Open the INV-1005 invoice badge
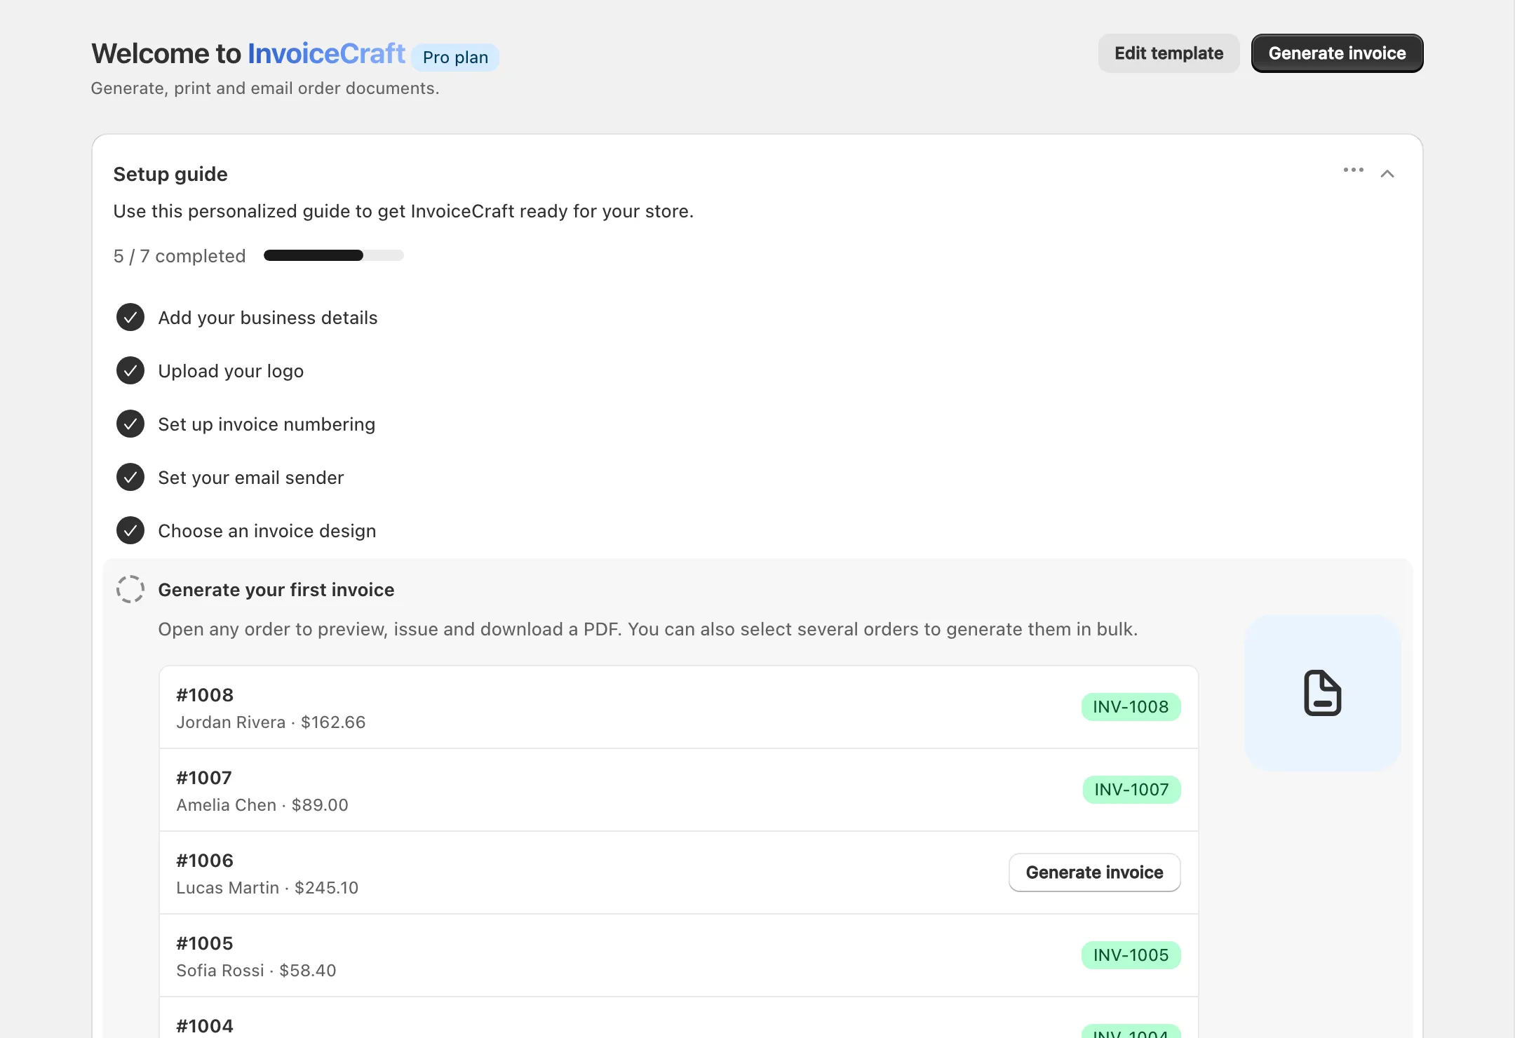The width and height of the screenshot is (1515, 1038). coord(1131,955)
